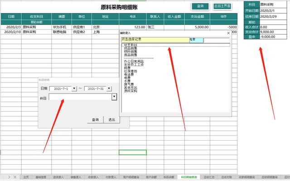Click the 123.00 phone cell

coord(133,27)
